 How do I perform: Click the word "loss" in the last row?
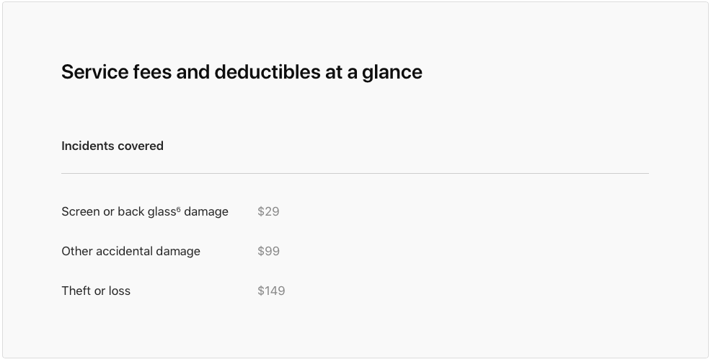(x=119, y=291)
